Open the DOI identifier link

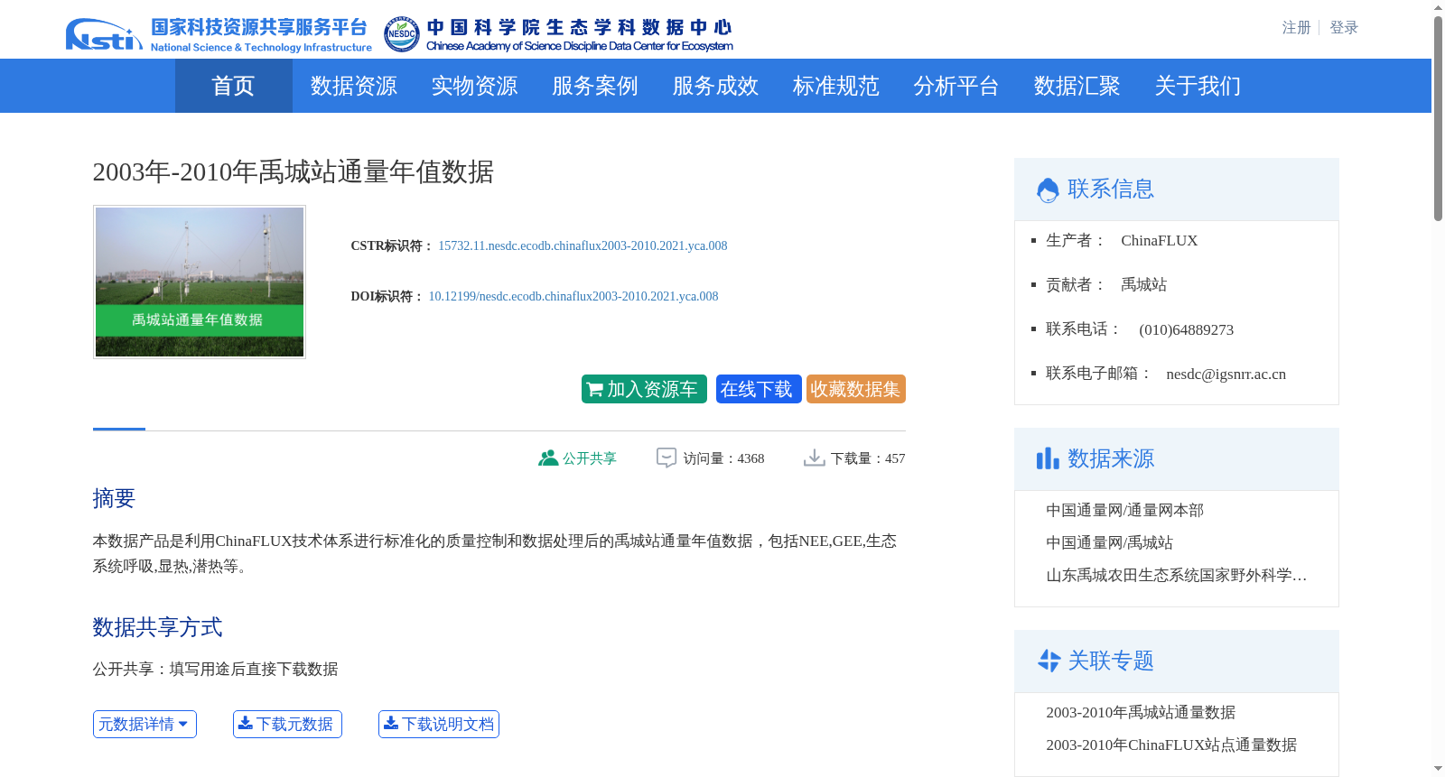pos(573,296)
